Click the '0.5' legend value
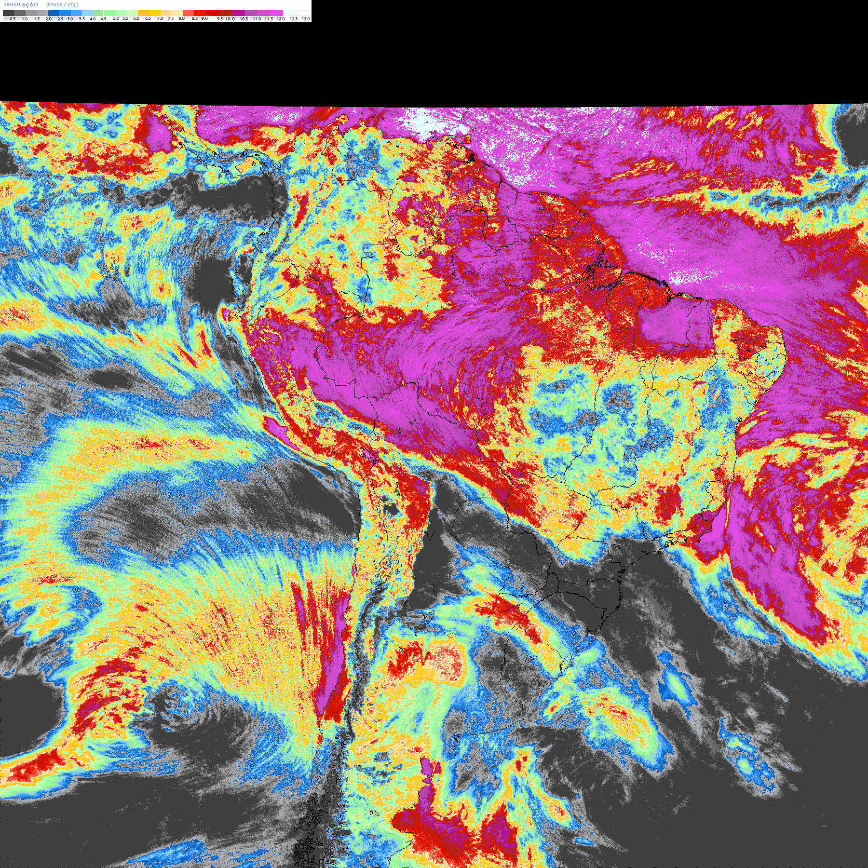The image size is (868, 868). click(13, 19)
